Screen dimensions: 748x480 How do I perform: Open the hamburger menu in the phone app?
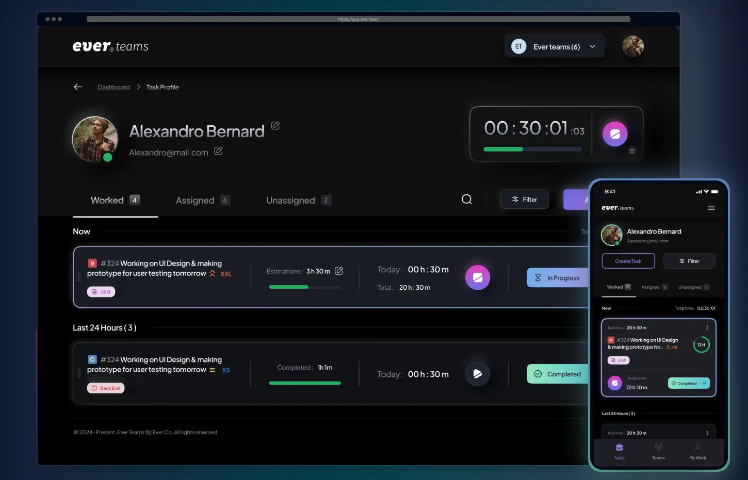click(x=711, y=208)
